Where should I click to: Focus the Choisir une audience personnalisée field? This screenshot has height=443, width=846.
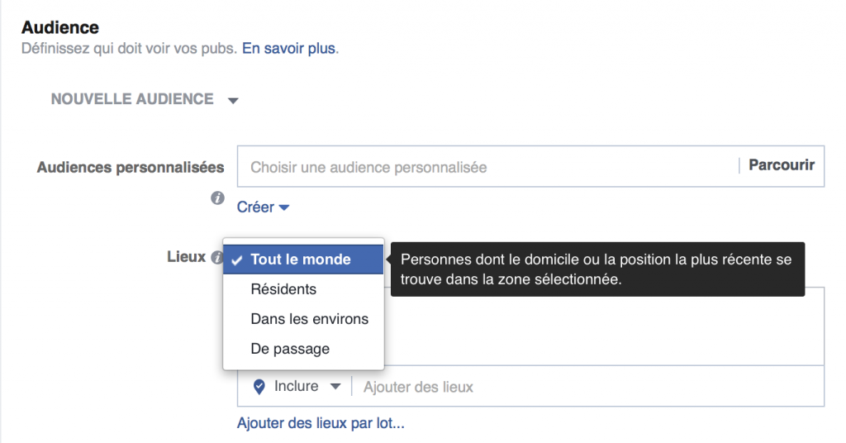click(487, 167)
